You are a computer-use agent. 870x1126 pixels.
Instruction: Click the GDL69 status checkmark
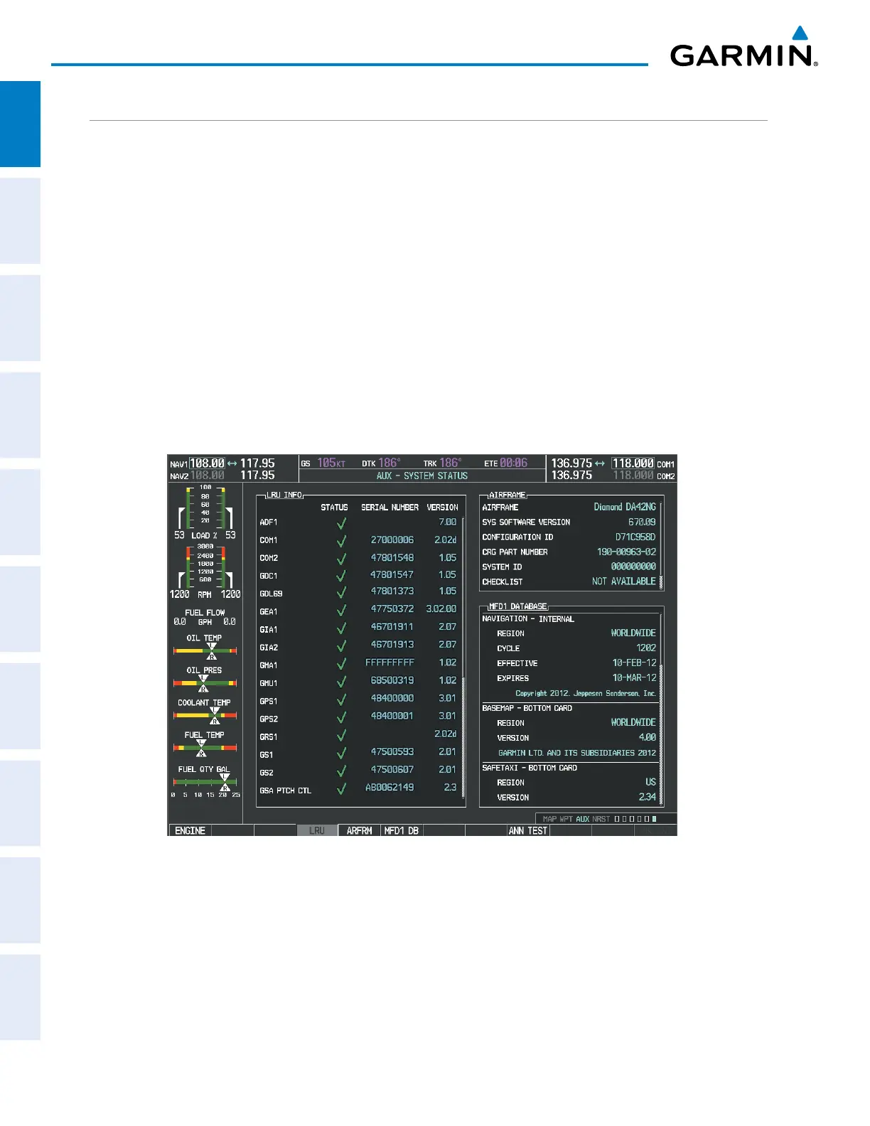341,594
